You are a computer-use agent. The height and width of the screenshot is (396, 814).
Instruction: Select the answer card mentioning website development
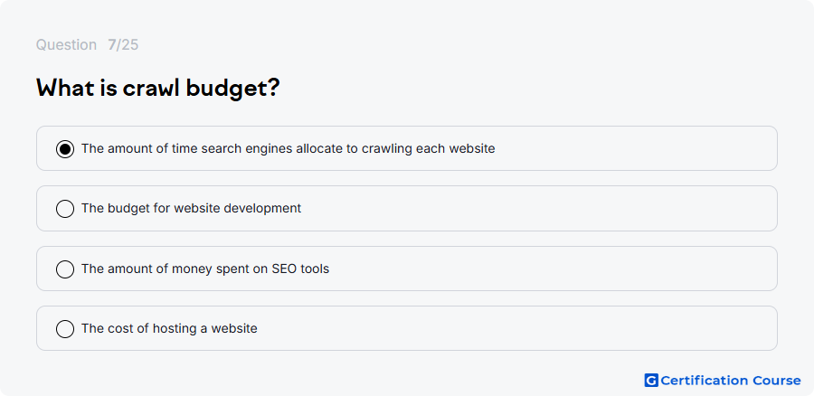click(406, 208)
